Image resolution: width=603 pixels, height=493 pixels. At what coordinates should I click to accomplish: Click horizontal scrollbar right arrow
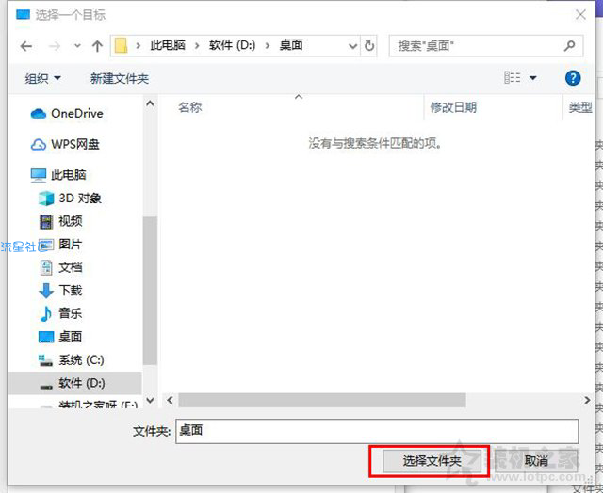click(587, 400)
